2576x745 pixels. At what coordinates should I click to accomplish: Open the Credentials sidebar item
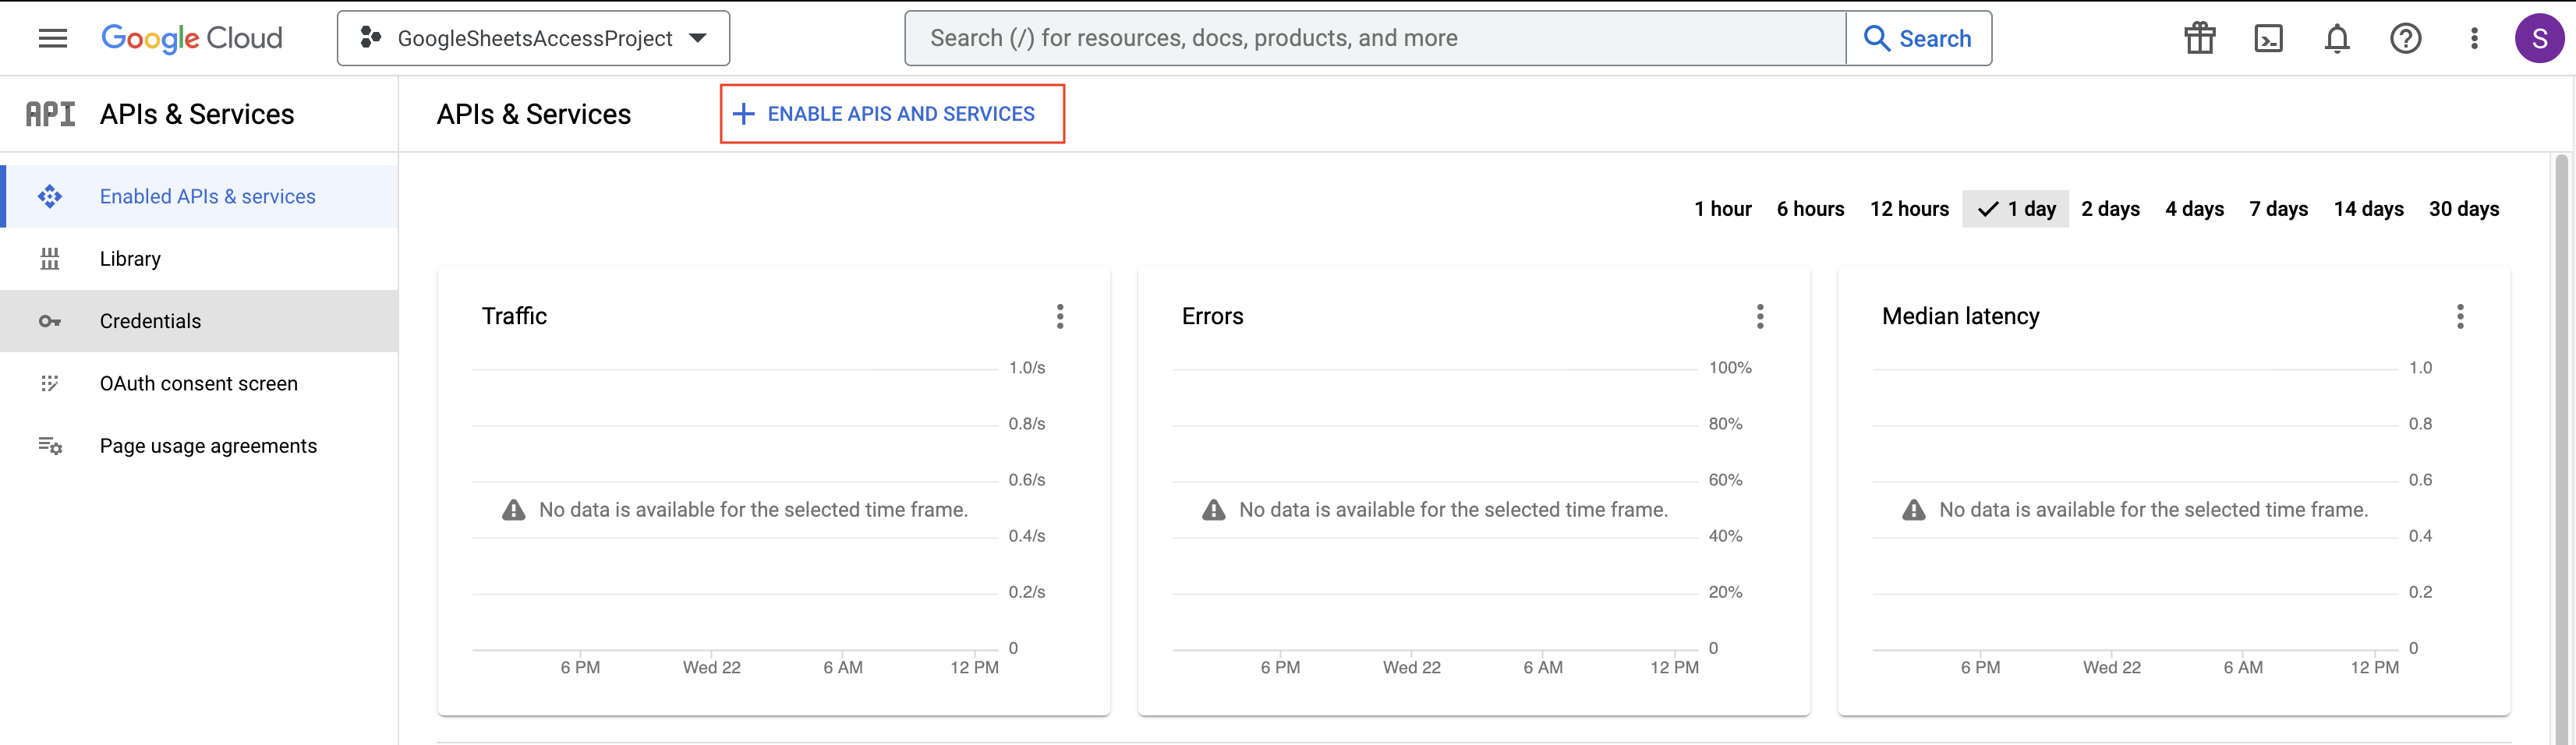(x=199, y=321)
